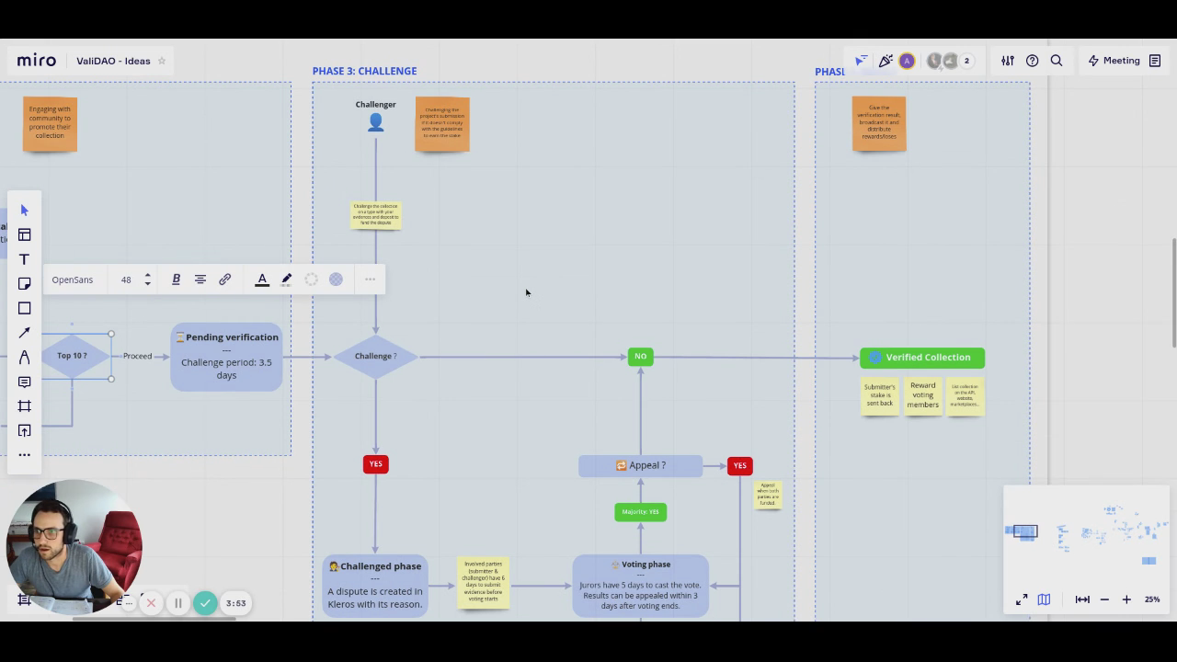The image size is (1177, 662).
Task: Open the shape fill color swatch
Action: (x=336, y=280)
